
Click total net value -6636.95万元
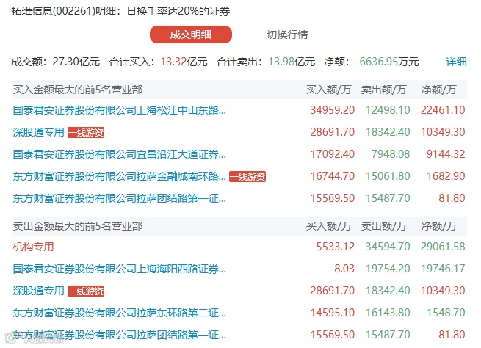pyautogui.click(x=387, y=62)
